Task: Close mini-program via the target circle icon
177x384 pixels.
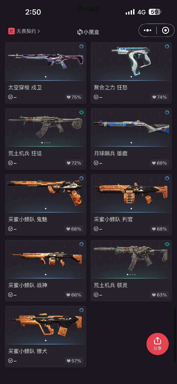Action: pos(165,30)
